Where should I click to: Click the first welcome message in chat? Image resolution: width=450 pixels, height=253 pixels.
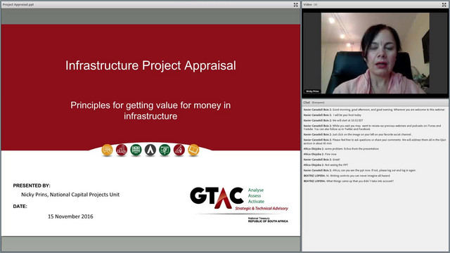coord(374,110)
